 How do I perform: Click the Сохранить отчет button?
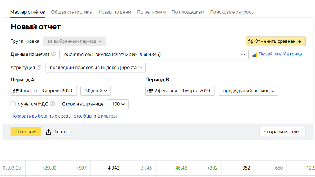[x=282, y=132]
